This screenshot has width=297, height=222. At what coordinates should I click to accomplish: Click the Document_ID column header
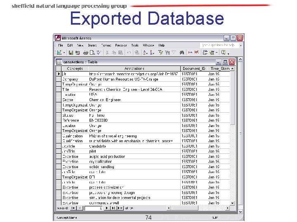[194, 69]
